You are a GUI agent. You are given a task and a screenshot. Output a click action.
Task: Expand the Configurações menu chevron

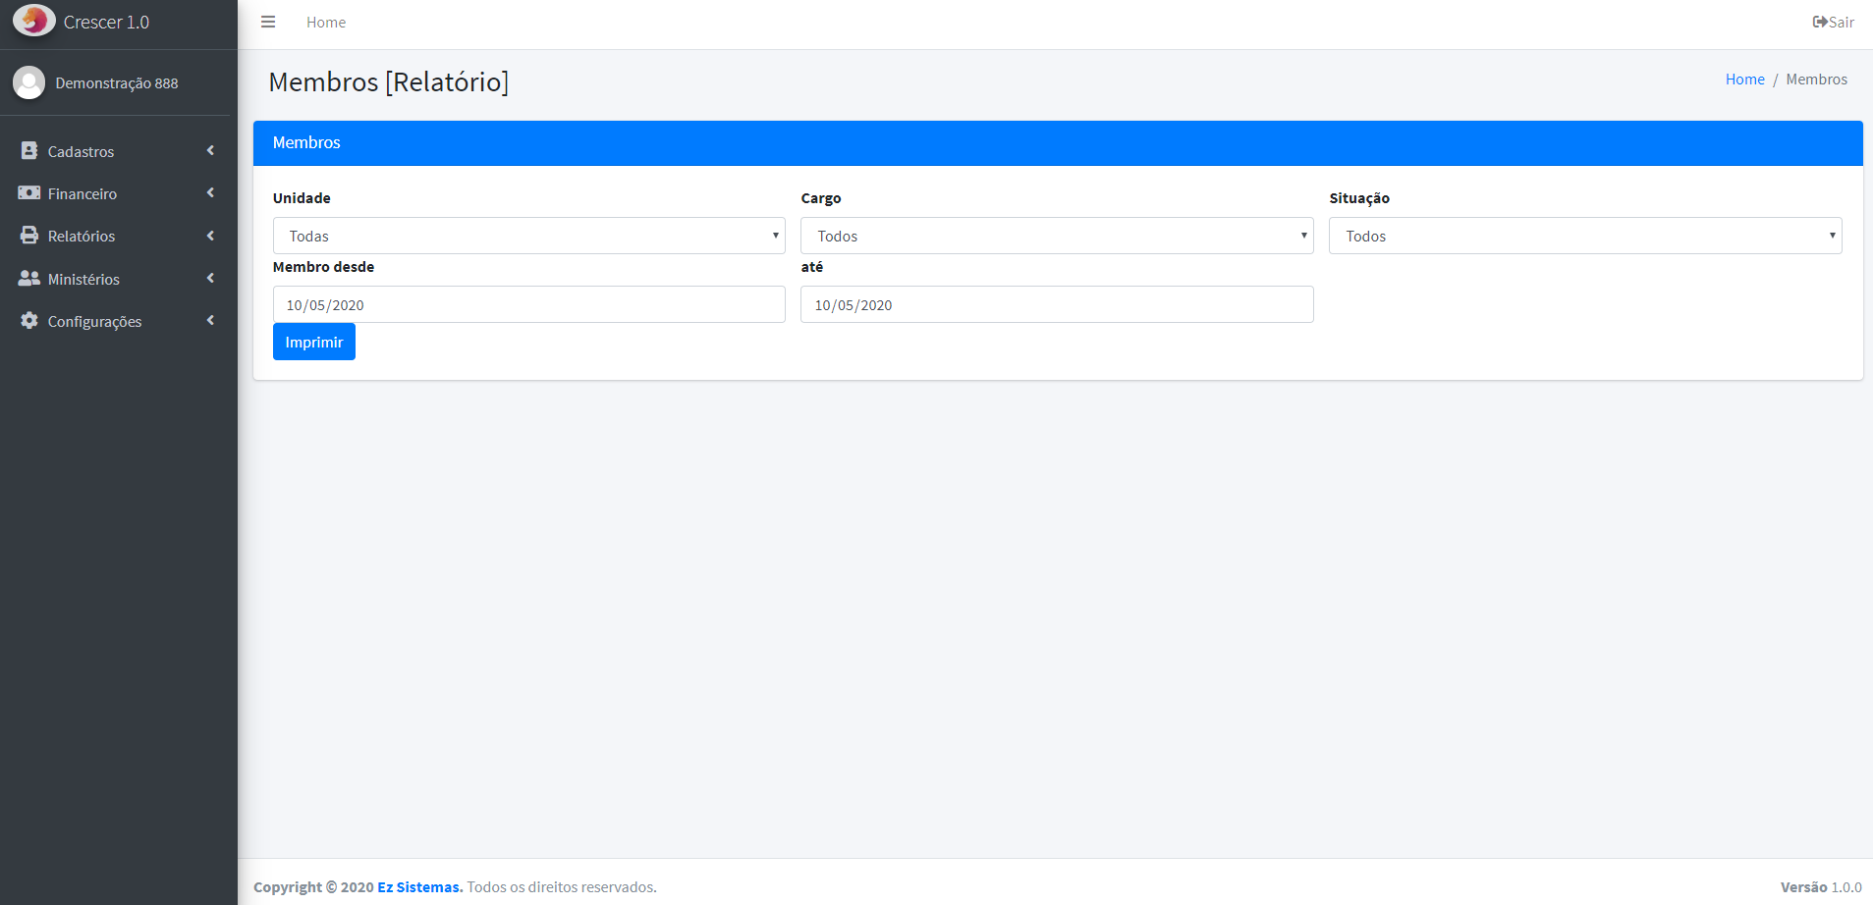210,321
